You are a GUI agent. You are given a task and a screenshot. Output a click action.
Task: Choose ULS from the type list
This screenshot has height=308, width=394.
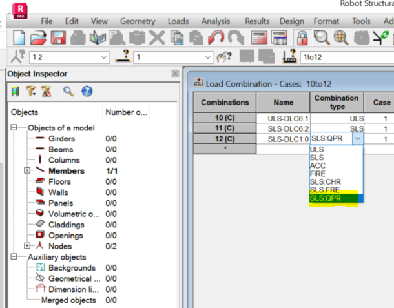[337, 149]
